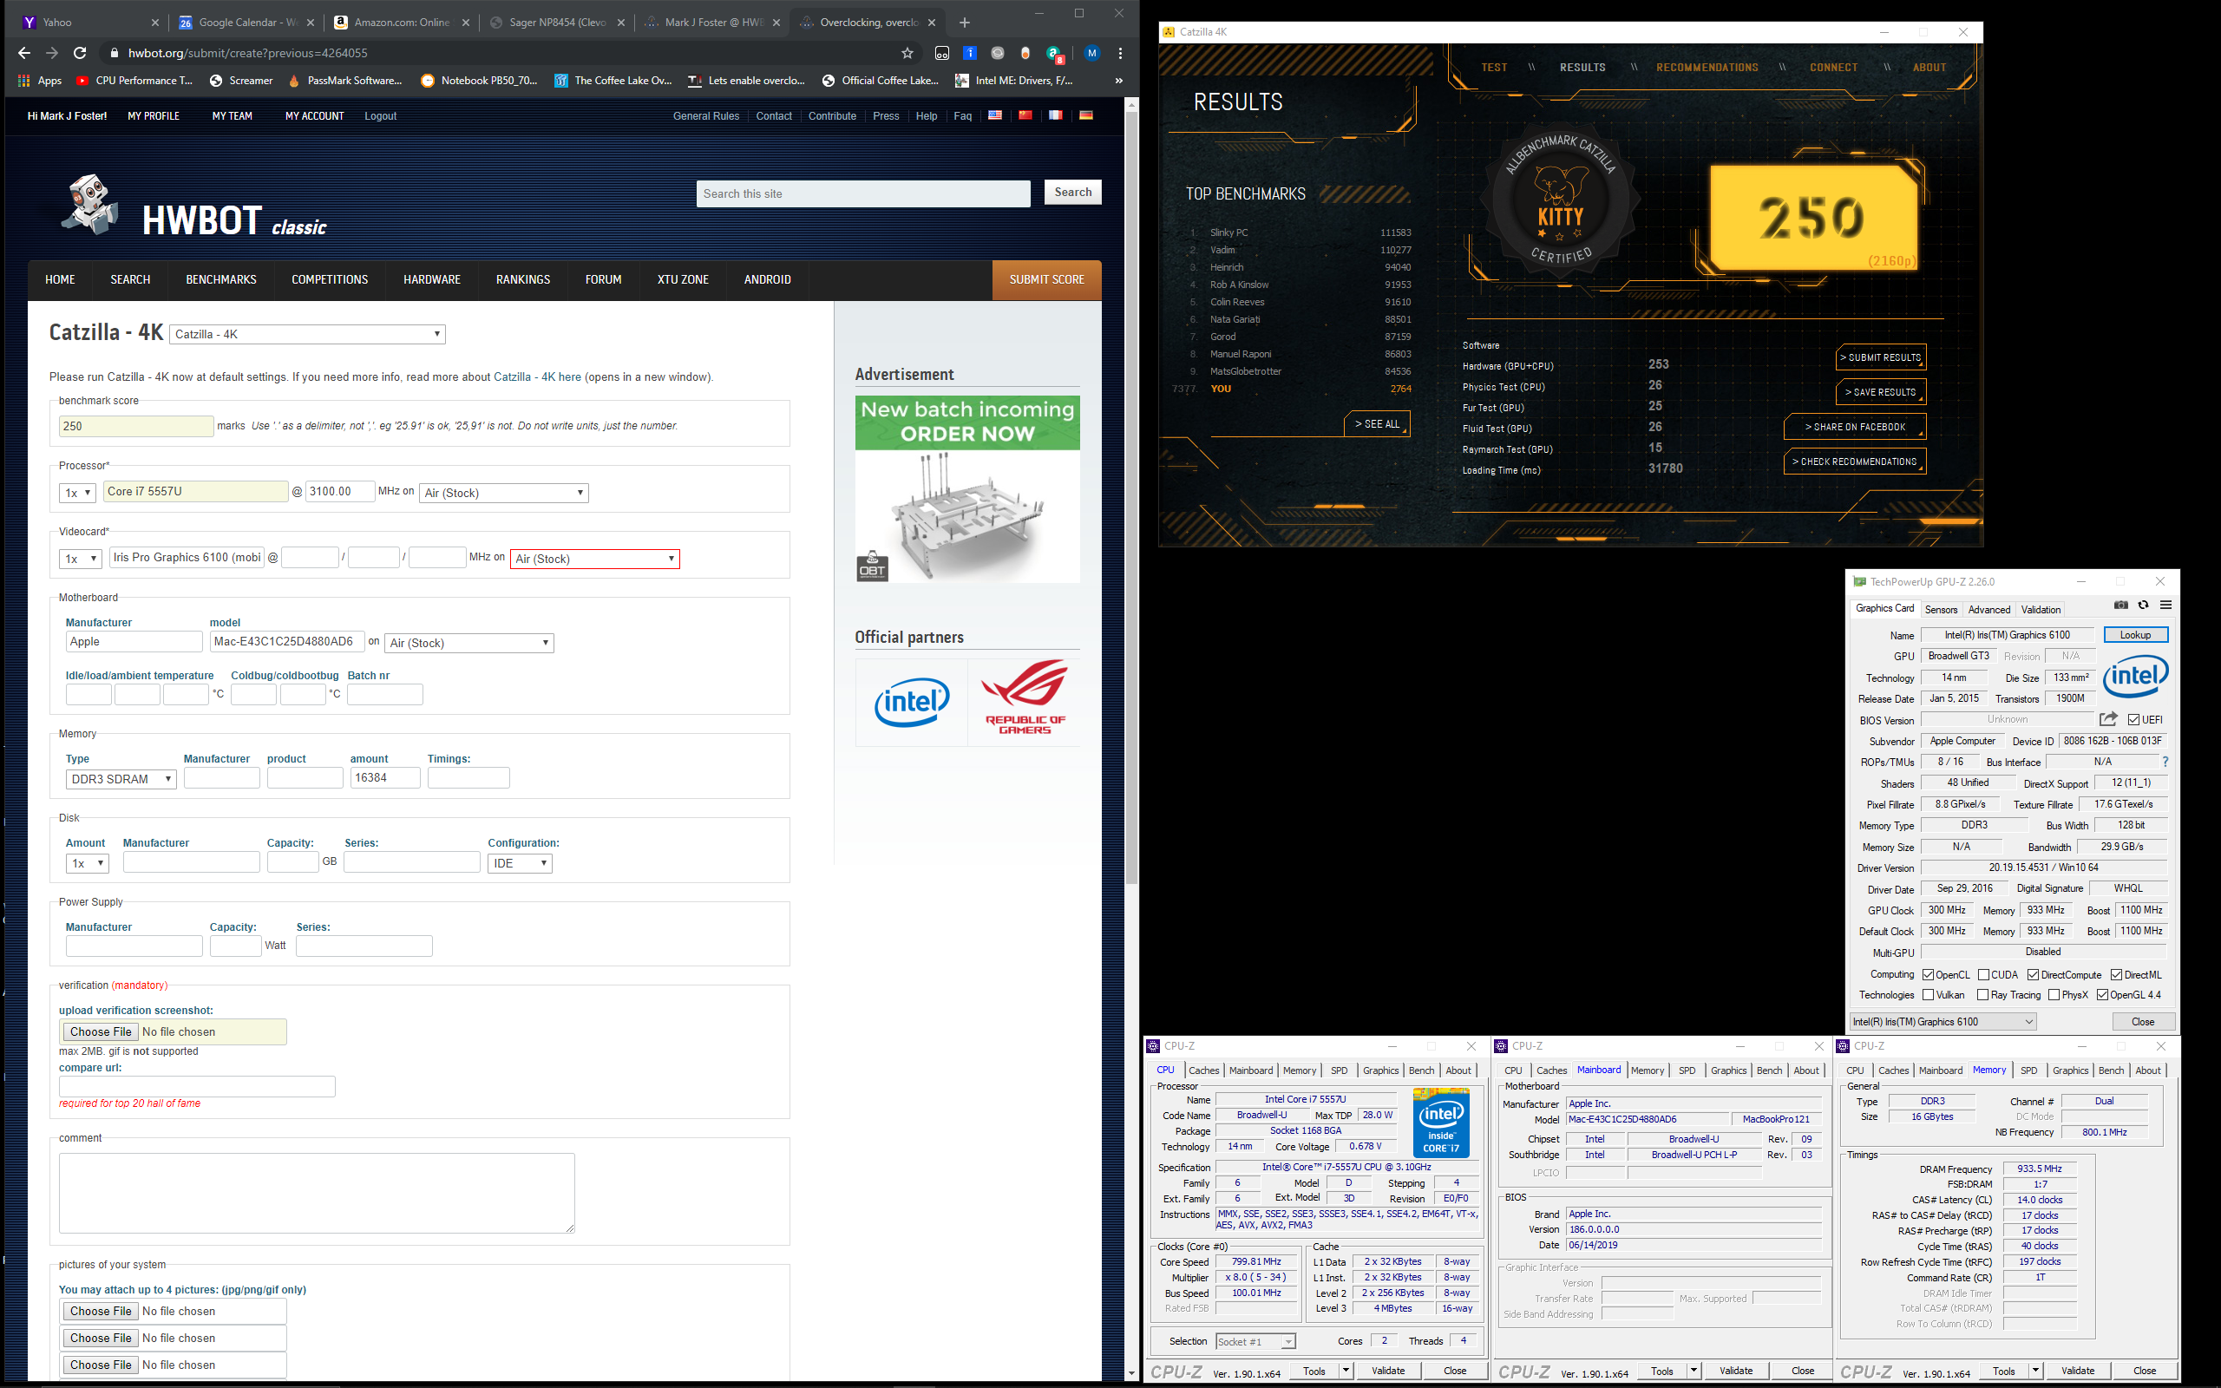Click the Search this site field
This screenshot has height=1388, width=2221.
pos(862,193)
